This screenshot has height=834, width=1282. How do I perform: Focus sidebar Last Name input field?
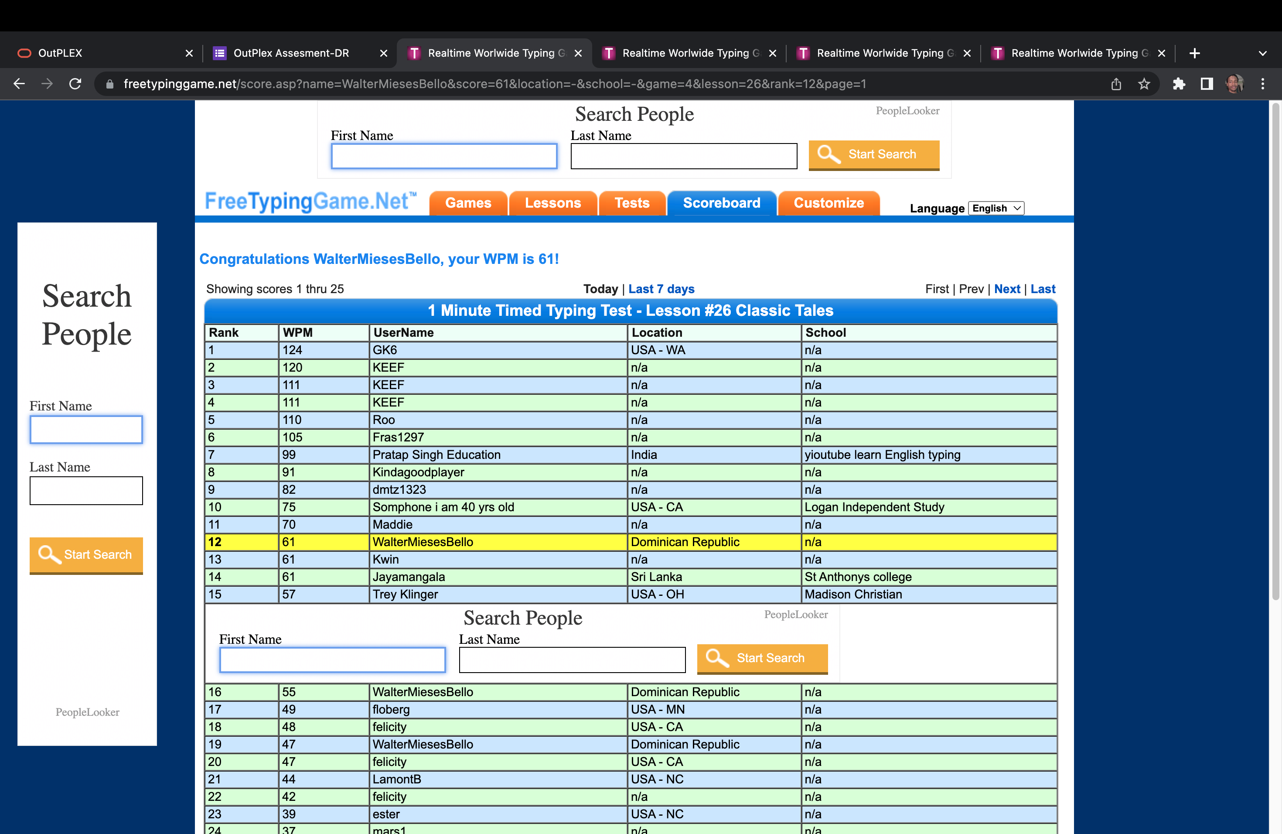(x=86, y=491)
